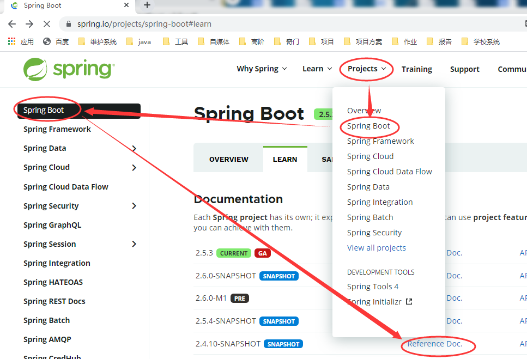The width and height of the screenshot is (527, 359).
Task: Stop page loading with X button
Action: pos(47,24)
